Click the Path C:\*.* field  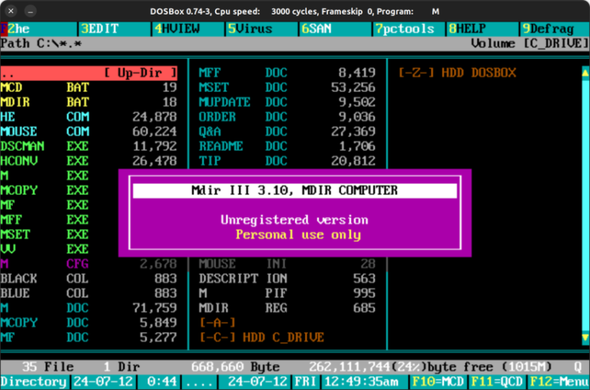click(x=41, y=44)
